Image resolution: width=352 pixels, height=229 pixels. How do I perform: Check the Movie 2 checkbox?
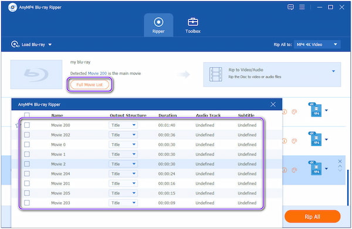coord(27,164)
